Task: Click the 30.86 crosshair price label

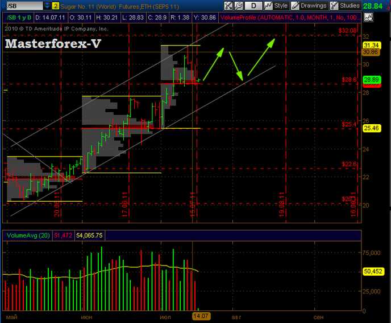Action: click(x=371, y=52)
